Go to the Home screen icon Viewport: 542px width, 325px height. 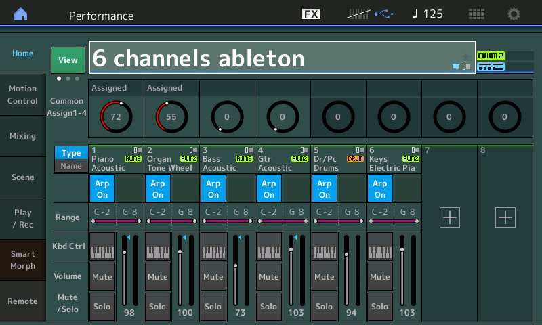point(21,14)
